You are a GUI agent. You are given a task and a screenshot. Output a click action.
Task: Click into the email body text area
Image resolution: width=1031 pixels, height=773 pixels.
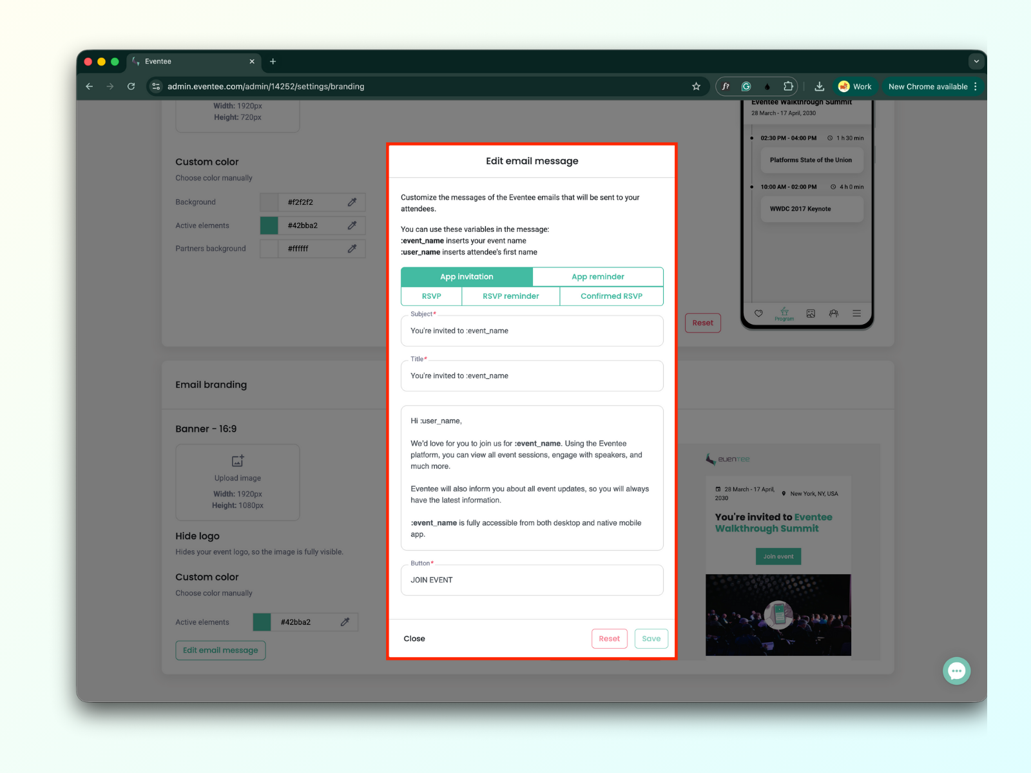(x=532, y=478)
